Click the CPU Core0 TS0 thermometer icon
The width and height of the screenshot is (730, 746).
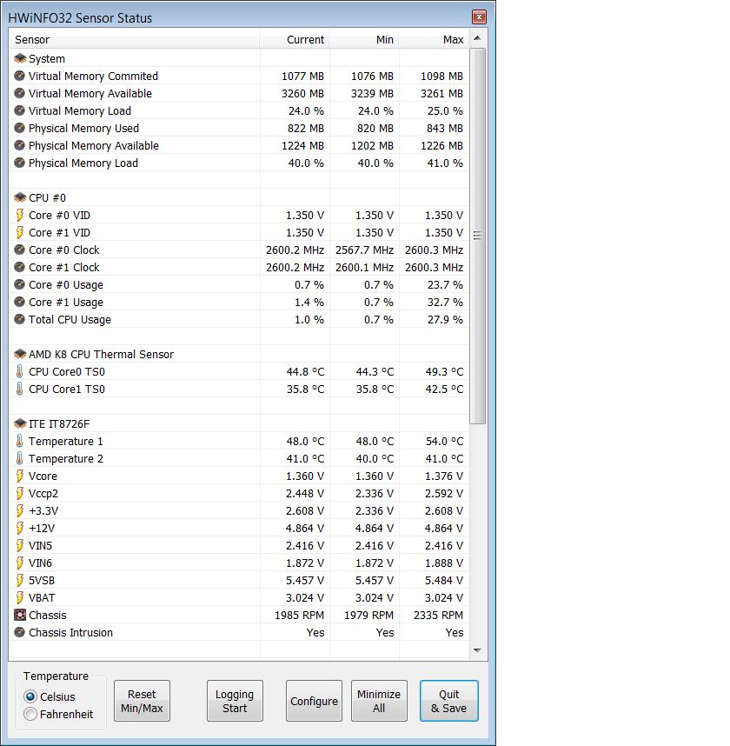coord(19,371)
